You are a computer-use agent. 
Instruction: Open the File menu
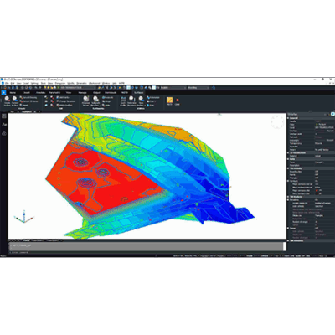pyautogui.click(x=7, y=83)
